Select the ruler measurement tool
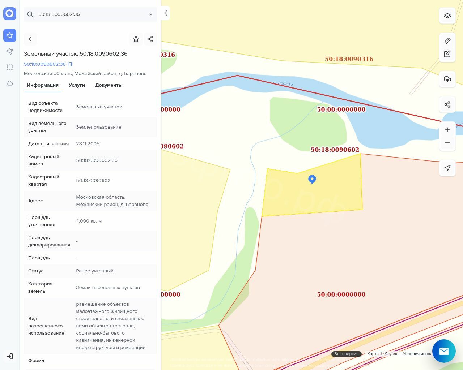Image resolution: width=463 pixels, height=370 pixels. pyautogui.click(x=447, y=41)
